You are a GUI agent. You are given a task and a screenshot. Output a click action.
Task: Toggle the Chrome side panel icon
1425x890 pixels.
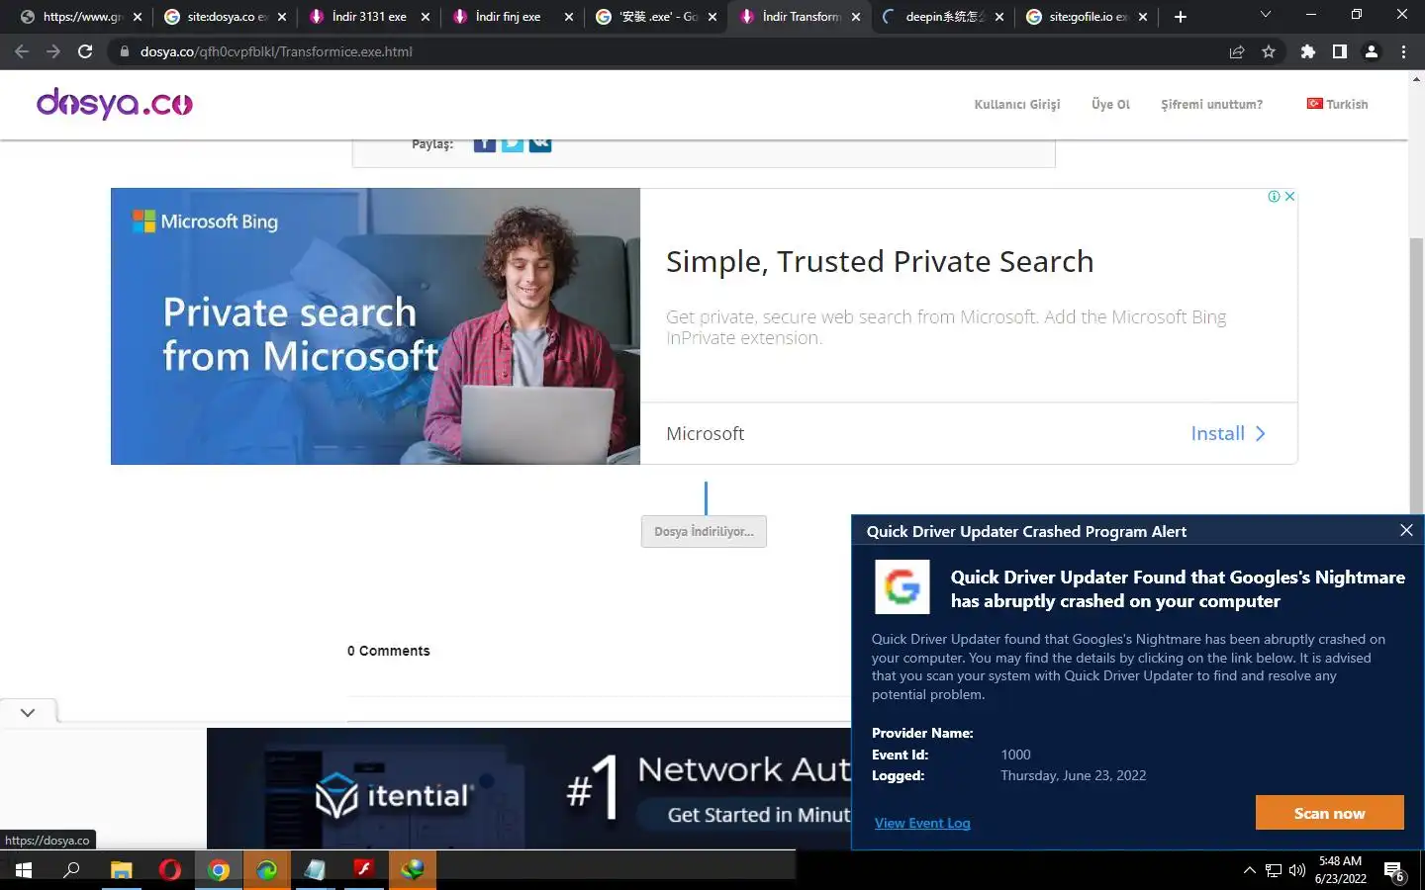1340,51
